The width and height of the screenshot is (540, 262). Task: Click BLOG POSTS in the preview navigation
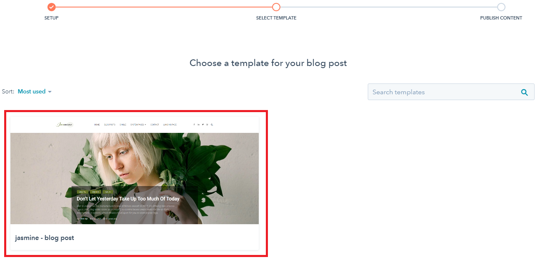pos(110,125)
